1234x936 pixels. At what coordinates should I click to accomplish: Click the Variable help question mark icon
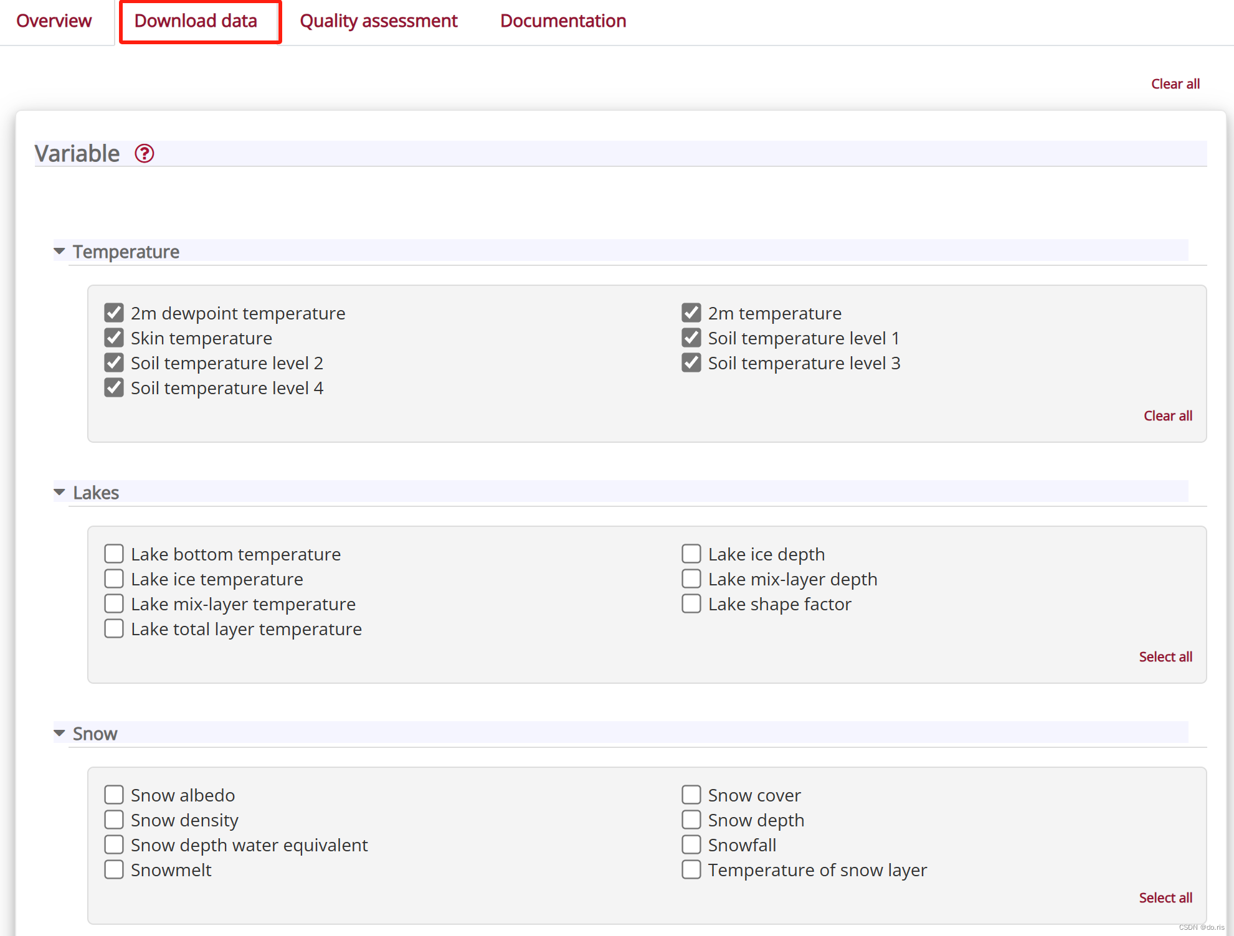coord(145,153)
